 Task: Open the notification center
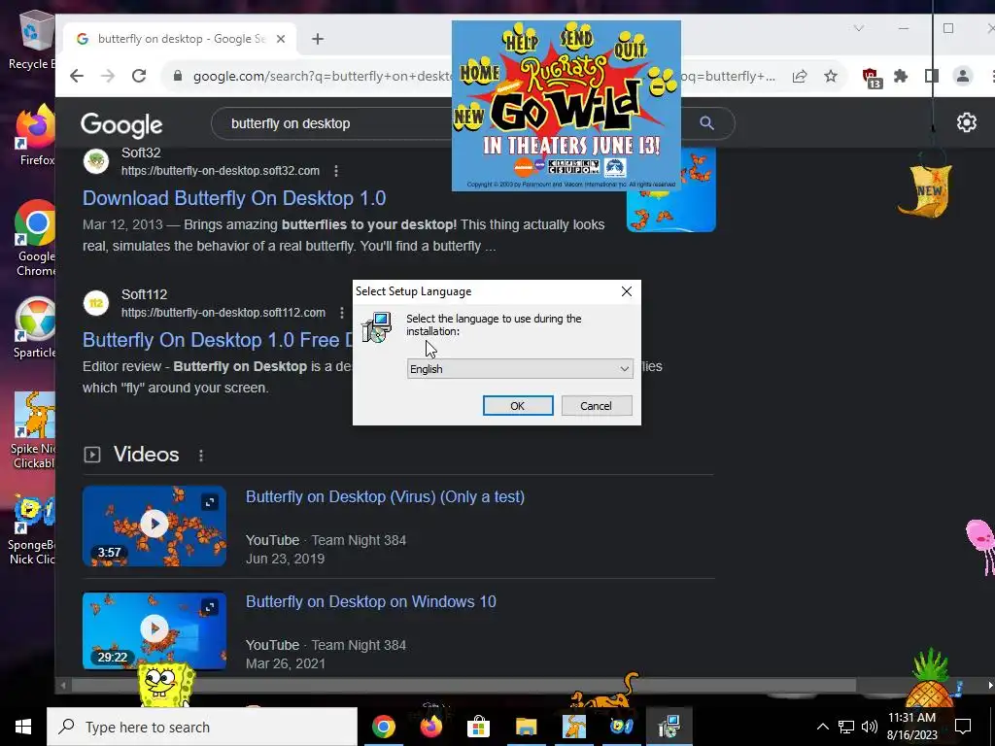(x=963, y=727)
